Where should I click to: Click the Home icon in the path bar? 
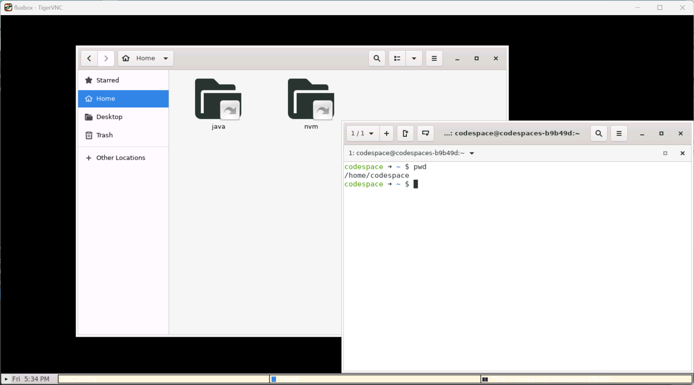[125, 58]
